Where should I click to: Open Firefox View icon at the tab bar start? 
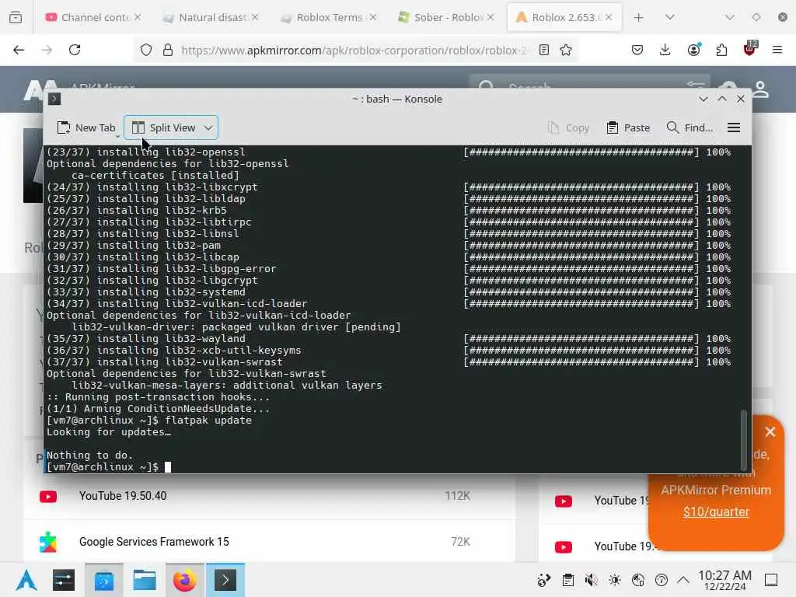tap(16, 17)
